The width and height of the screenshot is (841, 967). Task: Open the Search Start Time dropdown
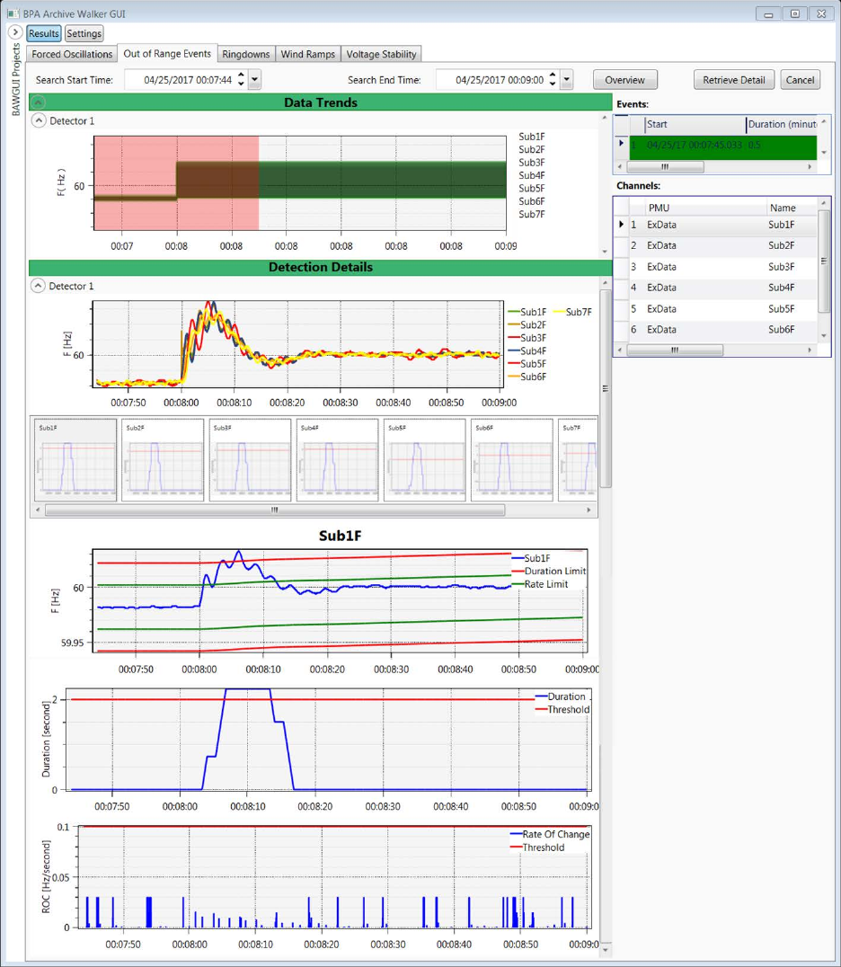click(254, 80)
